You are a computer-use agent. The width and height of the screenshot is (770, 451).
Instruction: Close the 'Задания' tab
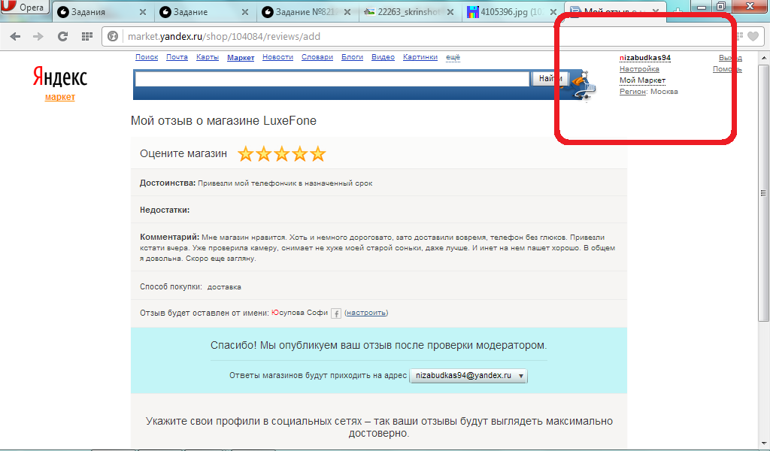143,12
